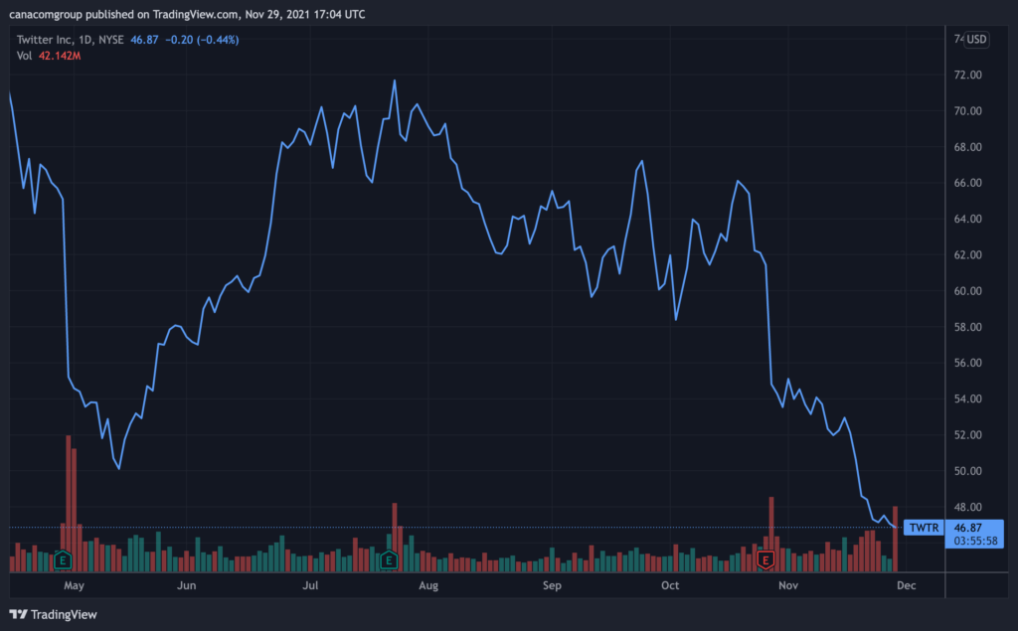Click the 48.00 price axis label
Screen dimensions: 1018x631
coord(968,507)
